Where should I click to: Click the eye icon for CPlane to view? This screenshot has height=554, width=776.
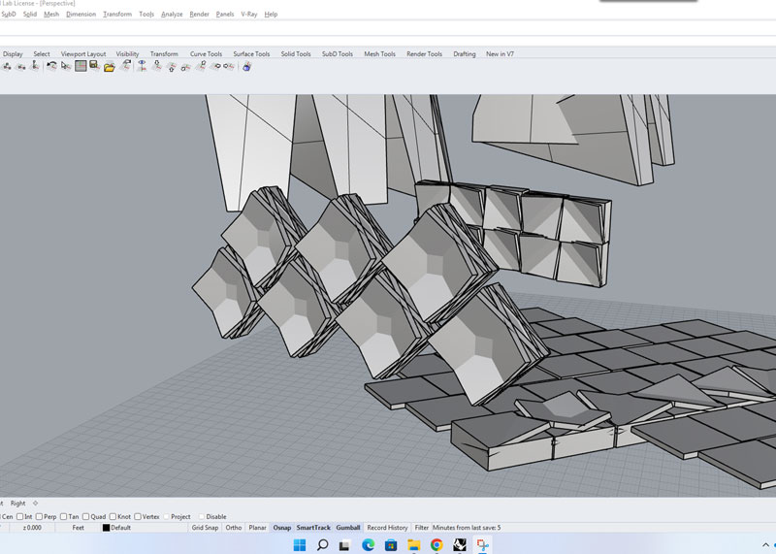(142, 66)
